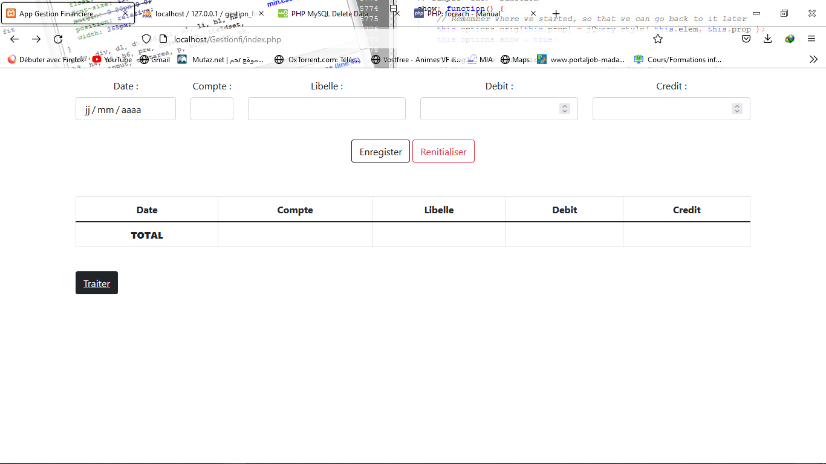Expand the overflow bookmarks chevron
Viewport: 826px width, 464px height.
813,59
